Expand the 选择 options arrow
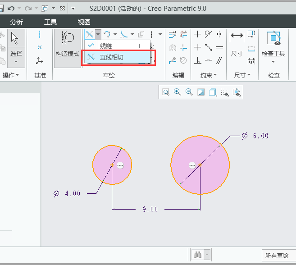The height and width of the screenshot is (265, 296). pyautogui.click(x=16, y=62)
